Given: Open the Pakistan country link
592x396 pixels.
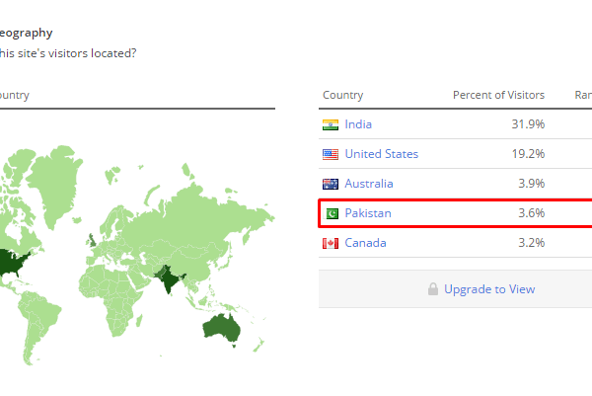Looking at the screenshot, I should [x=368, y=213].
